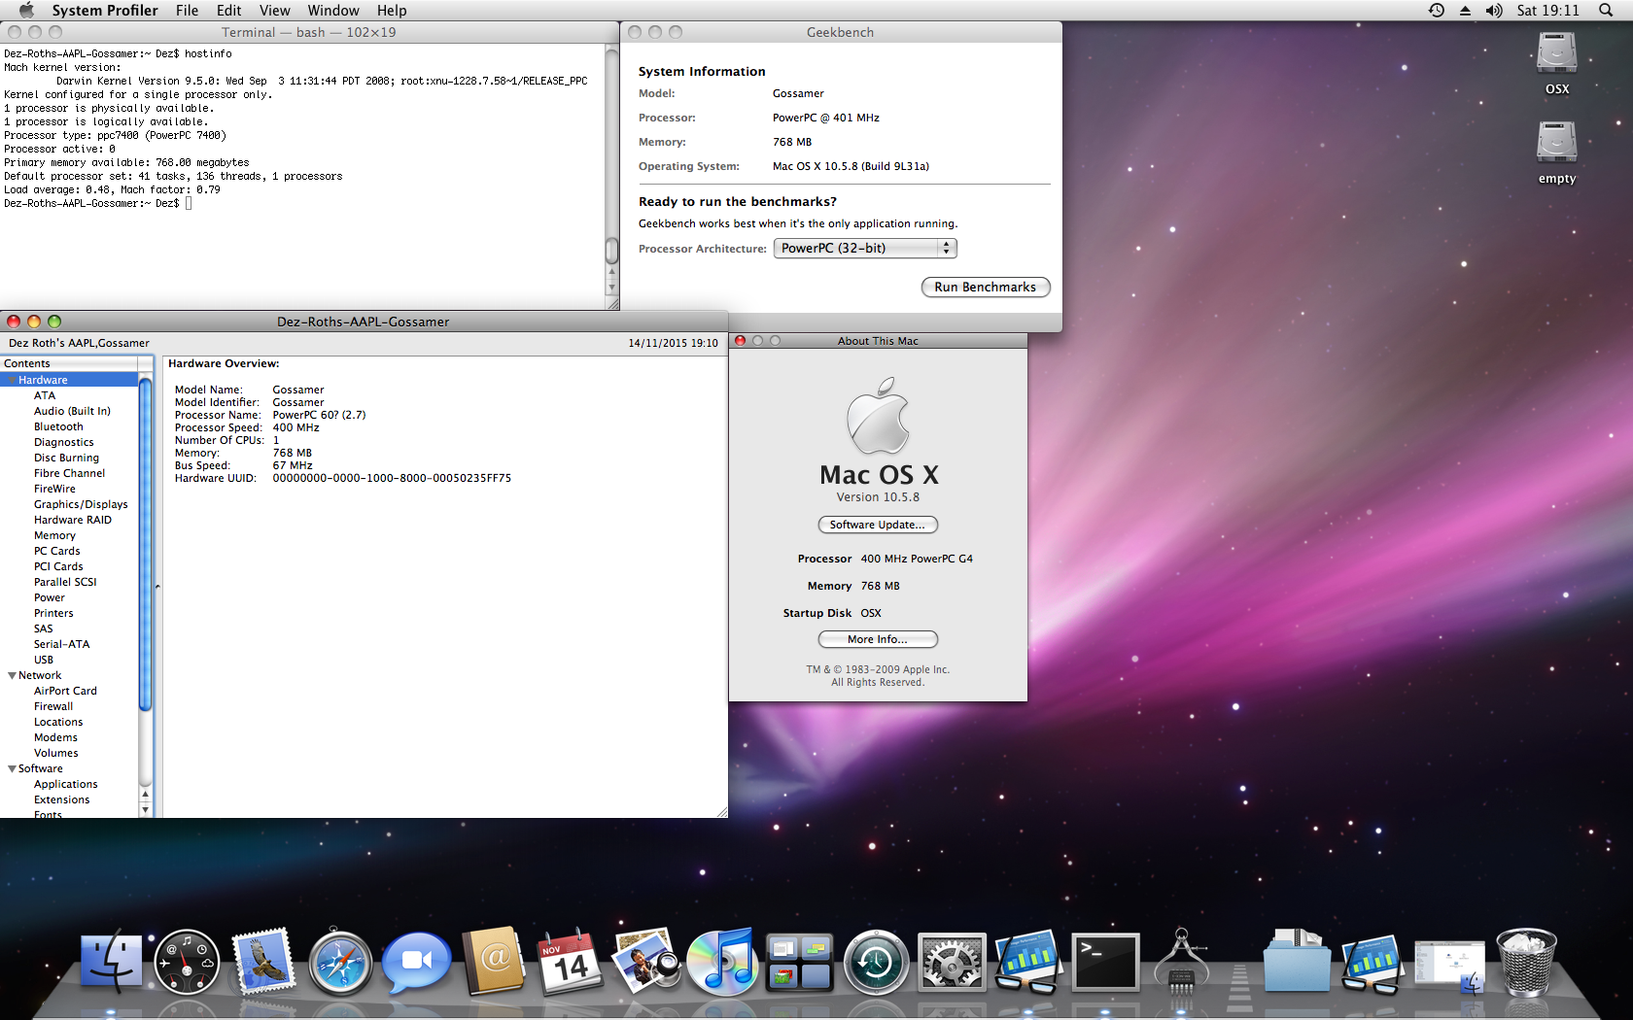Open the File menu
This screenshot has height=1020, width=1633.
click(187, 10)
